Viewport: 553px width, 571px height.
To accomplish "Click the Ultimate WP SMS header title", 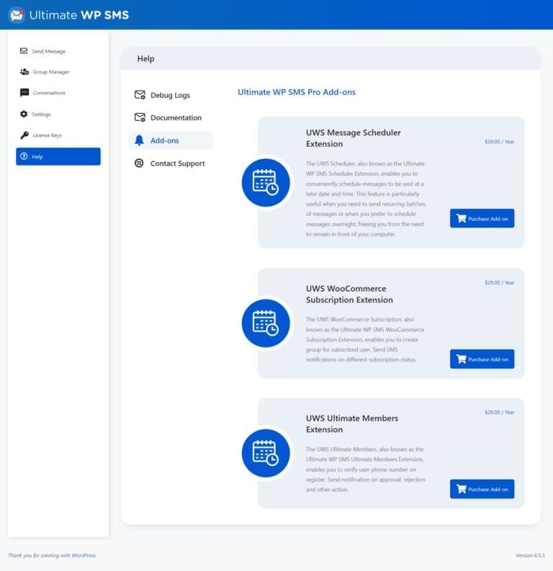I will point(79,15).
